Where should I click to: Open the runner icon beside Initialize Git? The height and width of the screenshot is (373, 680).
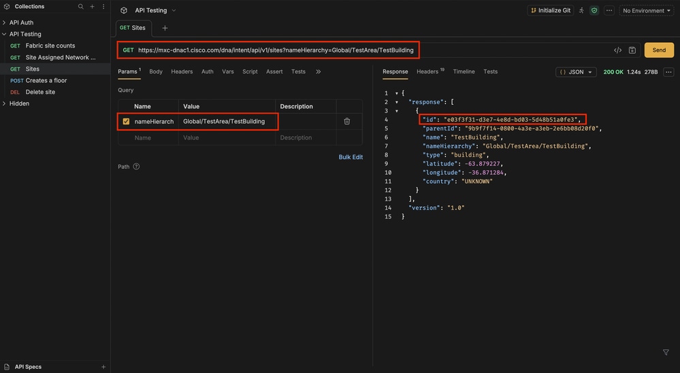point(581,10)
